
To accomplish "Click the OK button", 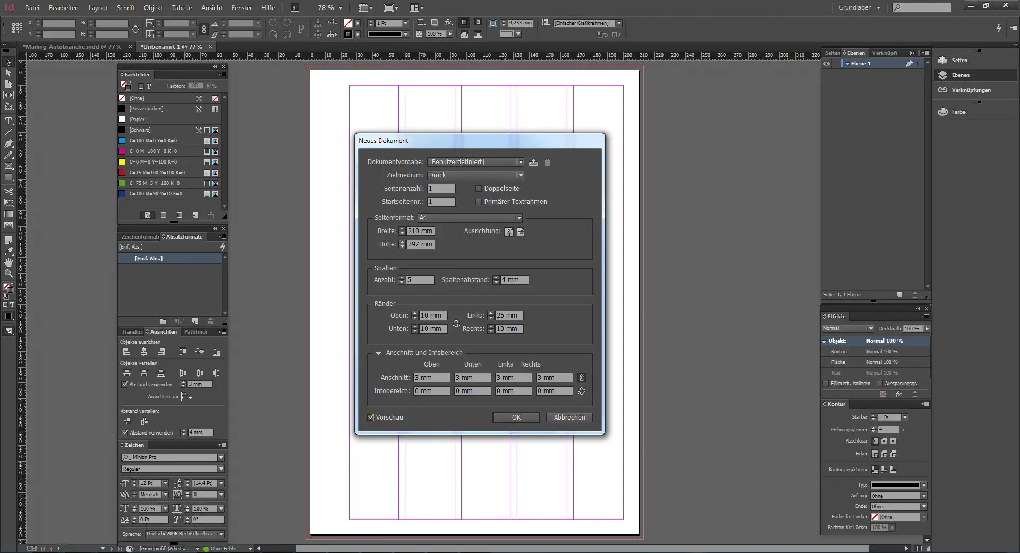I will [x=516, y=418].
